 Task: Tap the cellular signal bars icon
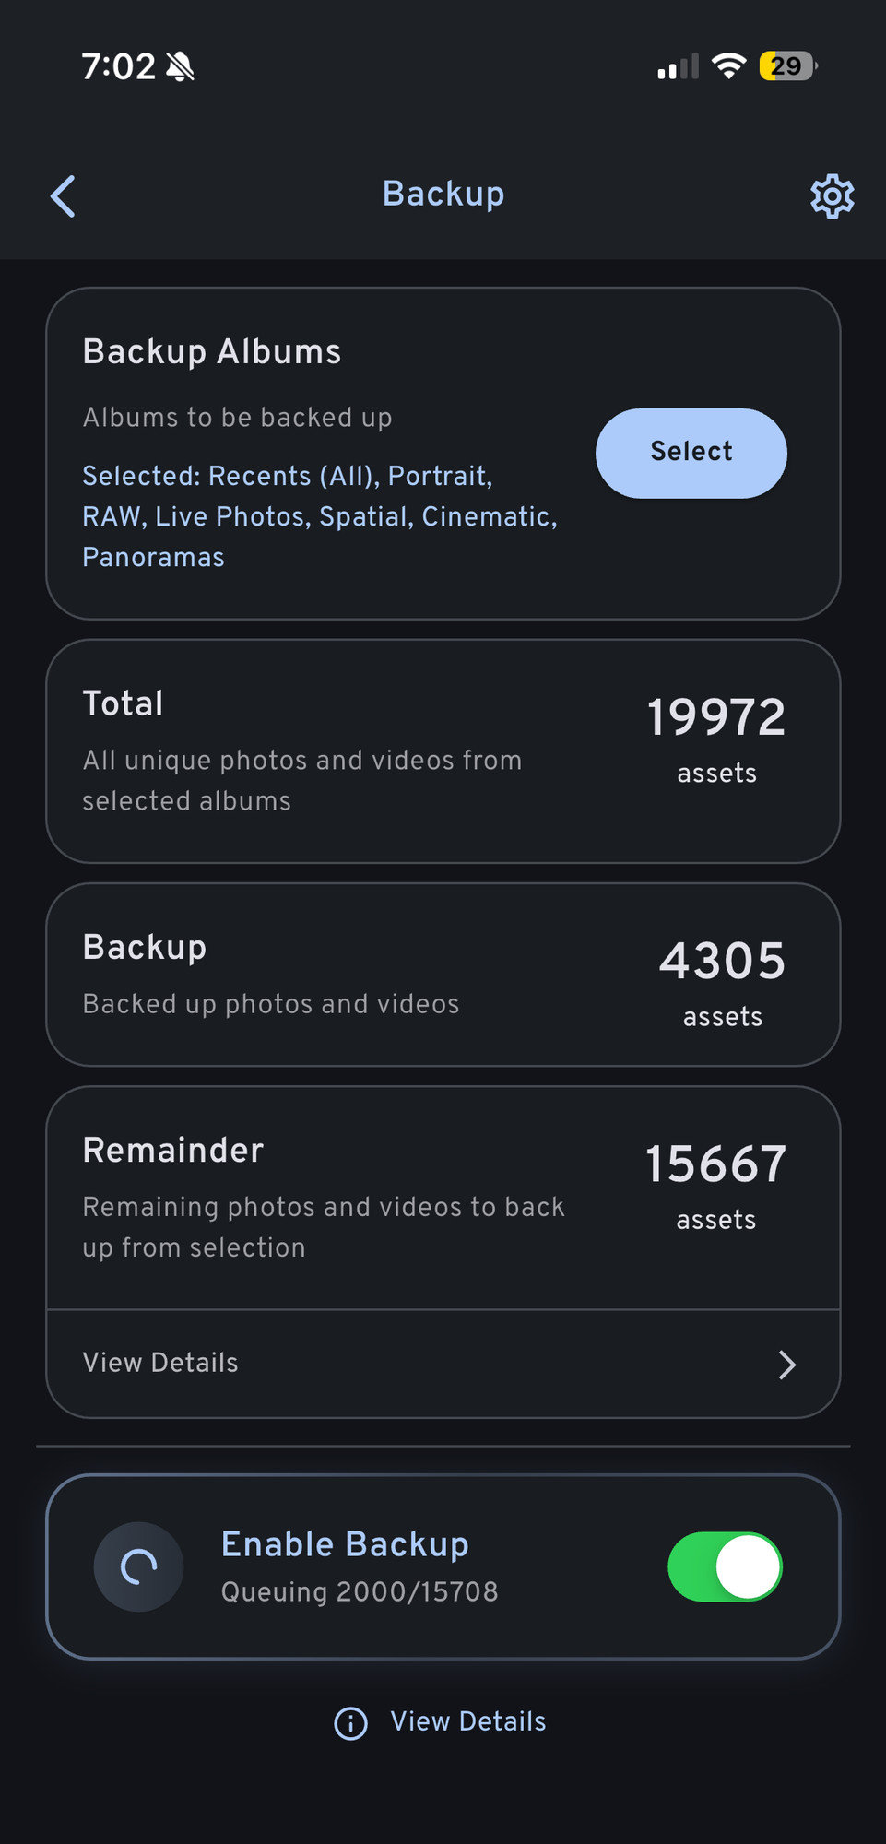(678, 67)
